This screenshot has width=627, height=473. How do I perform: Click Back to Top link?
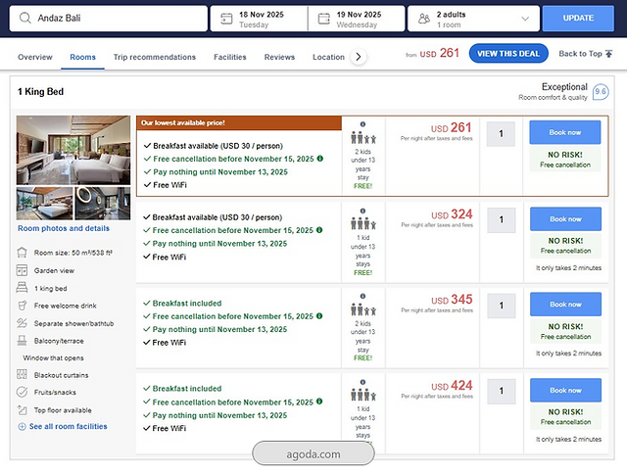pyautogui.click(x=586, y=54)
